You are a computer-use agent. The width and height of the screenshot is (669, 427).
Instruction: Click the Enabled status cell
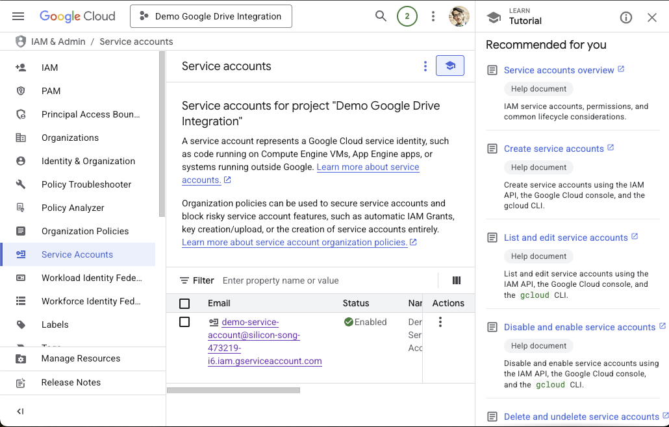(365, 322)
